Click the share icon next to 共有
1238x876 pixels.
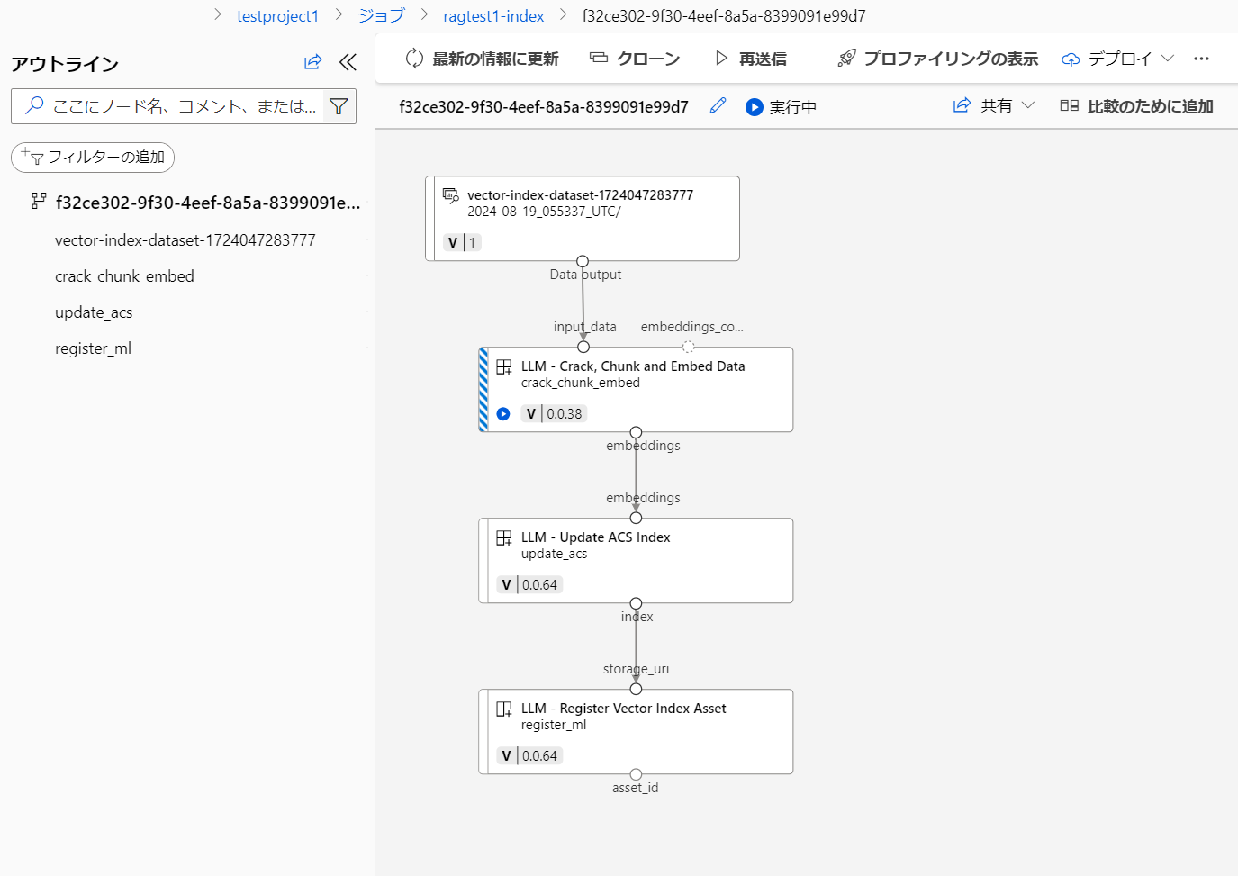point(961,104)
